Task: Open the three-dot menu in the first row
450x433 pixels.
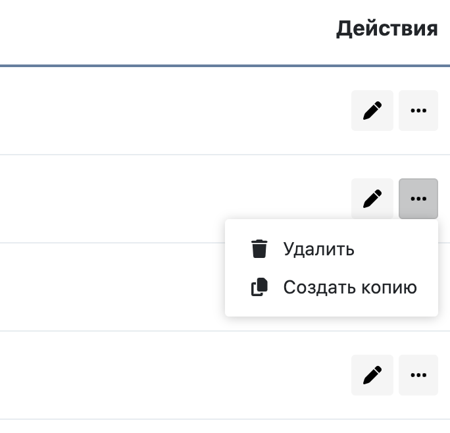Action: pyautogui.click(x=418, y=111)
